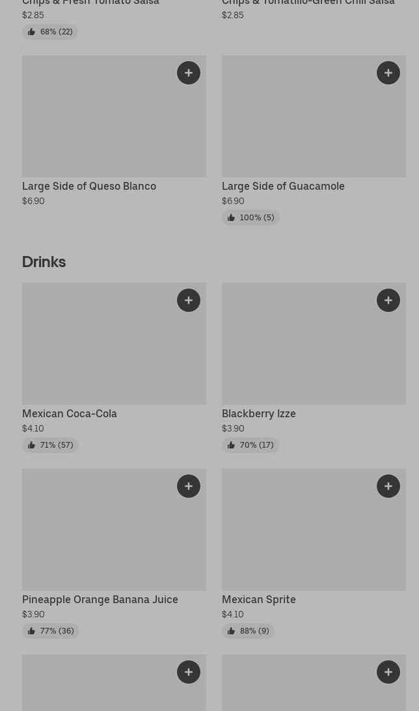Viewport: 419px width, 711px height.
Task: Click Mexican Sprite item image
Action: [x=314, y=530]
